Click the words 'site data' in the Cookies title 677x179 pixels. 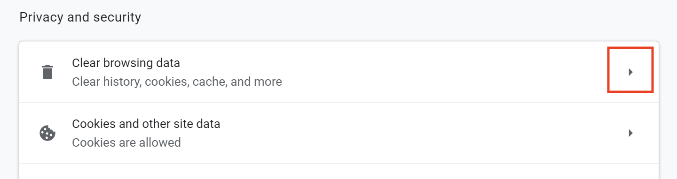tap(201, 124)
